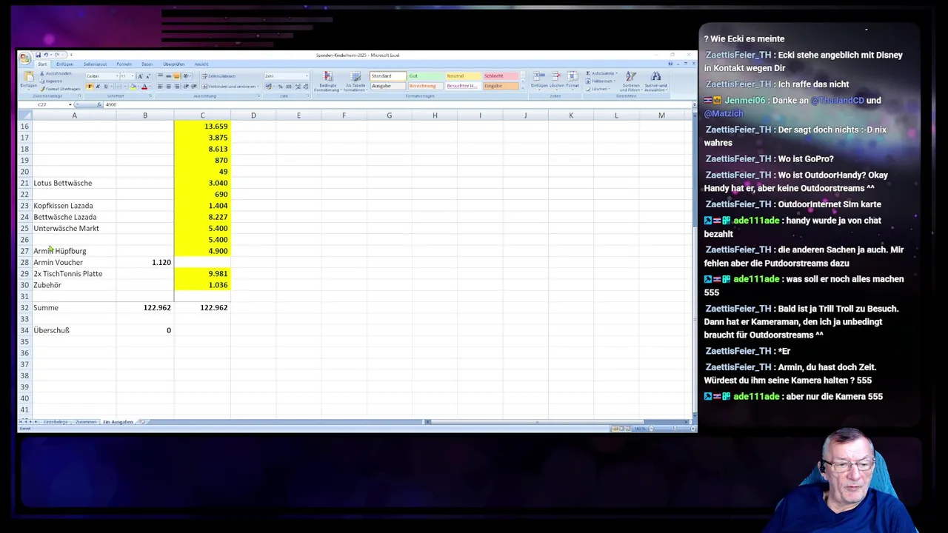Increase the font size
Image resolution: width=948 pixels, height=533 pixels.
tap(140, 76)
